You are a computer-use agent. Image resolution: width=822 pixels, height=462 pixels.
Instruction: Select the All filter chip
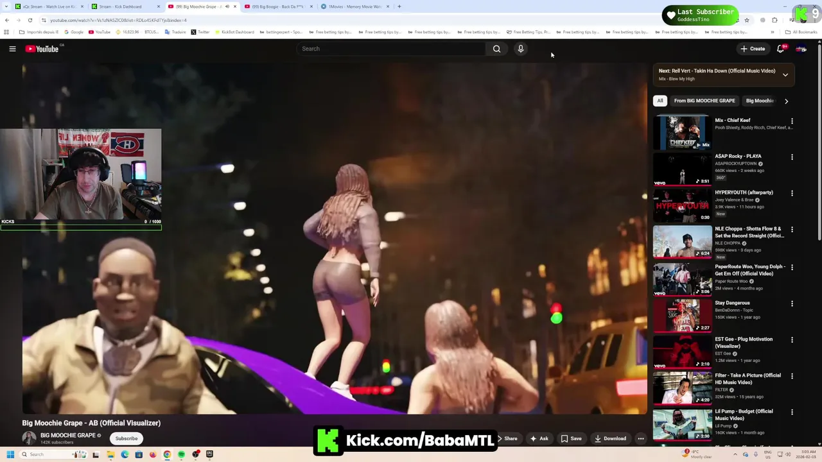click(x=660, y=101)
